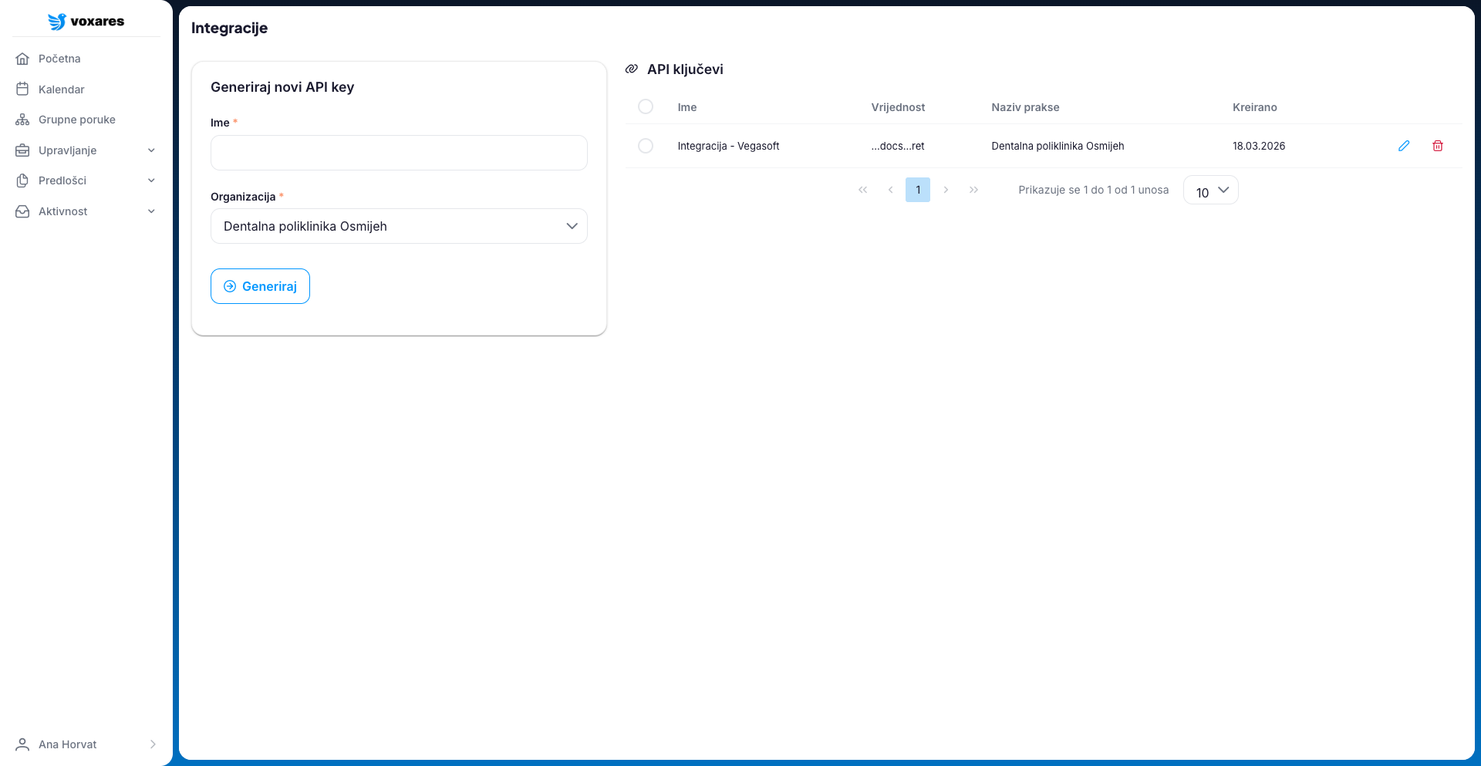Screen dimensions: 1481x766
Task: Select the Integracija - Vegasoft row checkbox
Action: point(646,146)
